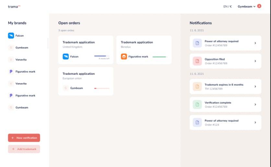Click the "My brands" heading
The width and height of the screenshot is (271, 167).
pos(17,23)
